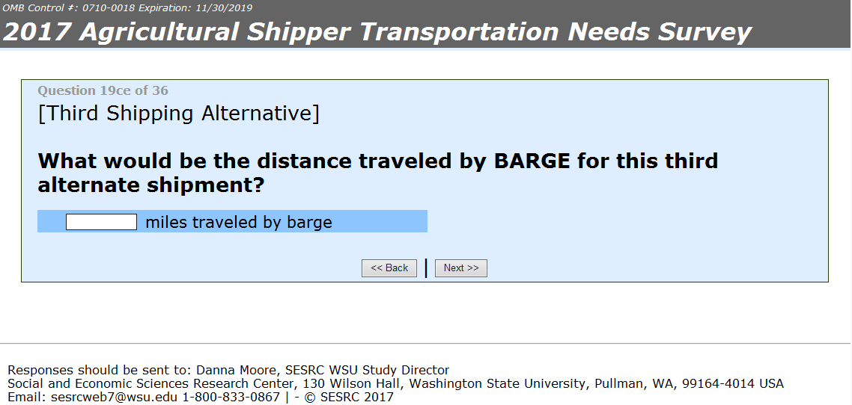The width and height of the screenshot is (852, 405).
Task: Click the 'Responses should be sent to' text
Action: (100, 370)
